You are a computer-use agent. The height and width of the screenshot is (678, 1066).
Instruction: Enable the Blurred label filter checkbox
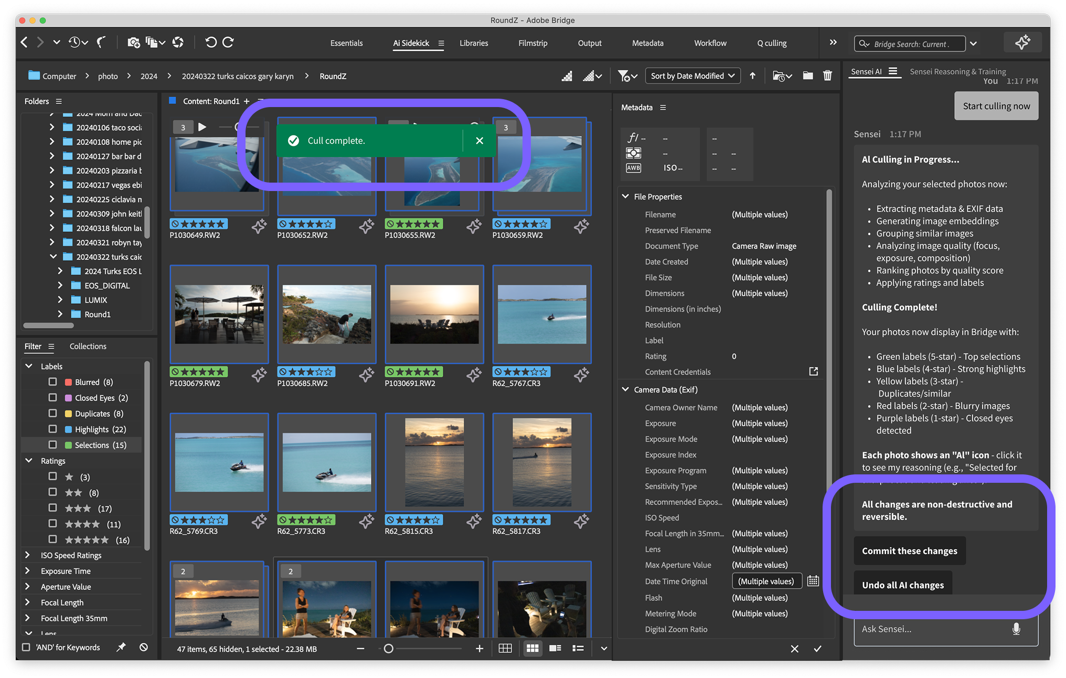coord(52,382)
